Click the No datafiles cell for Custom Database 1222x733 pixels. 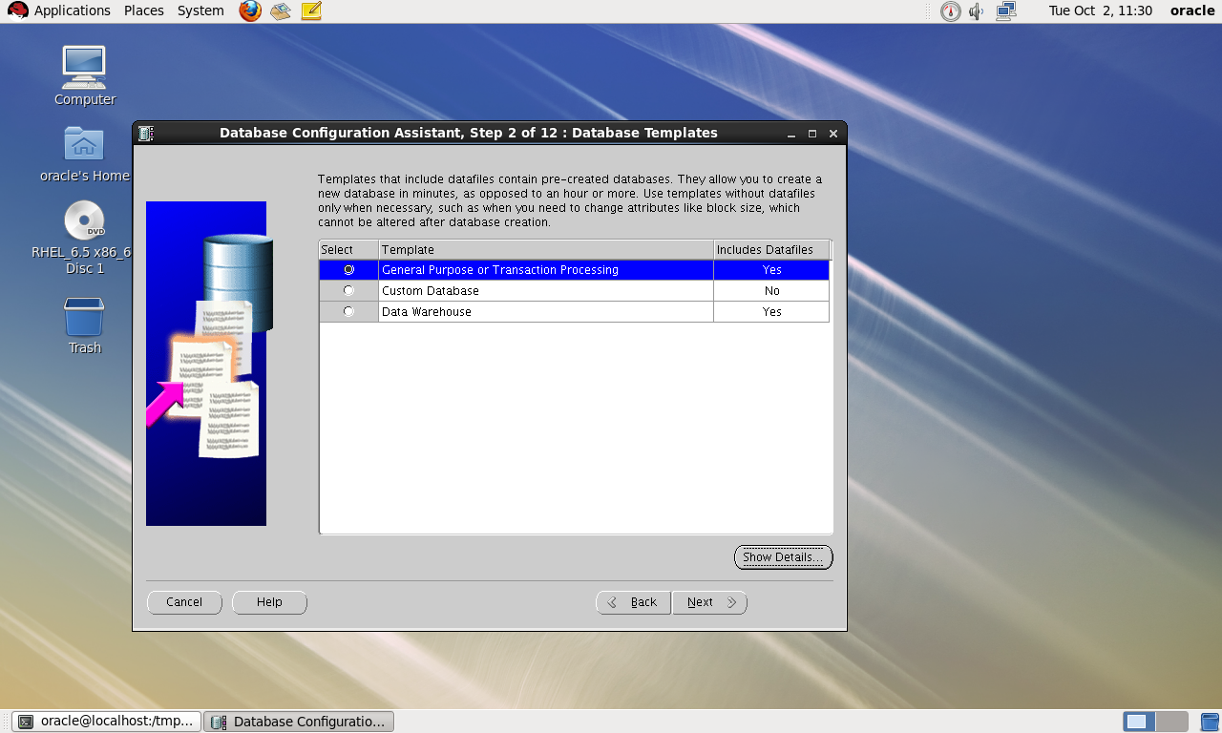tap(771, 291)
